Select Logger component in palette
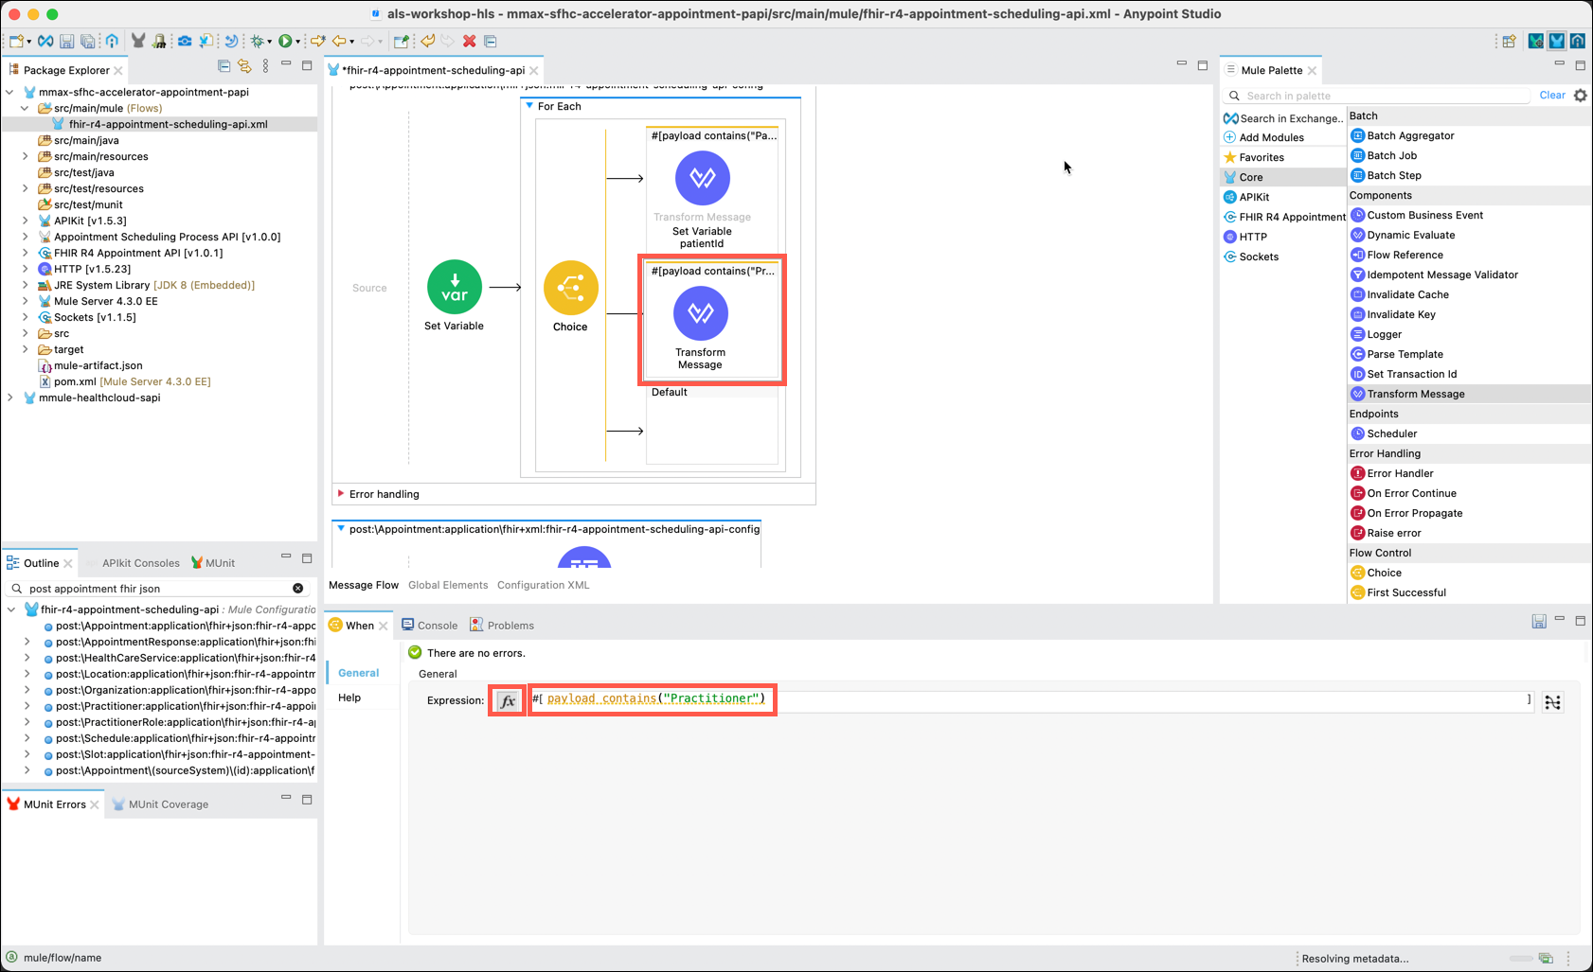 [1376, 334]
